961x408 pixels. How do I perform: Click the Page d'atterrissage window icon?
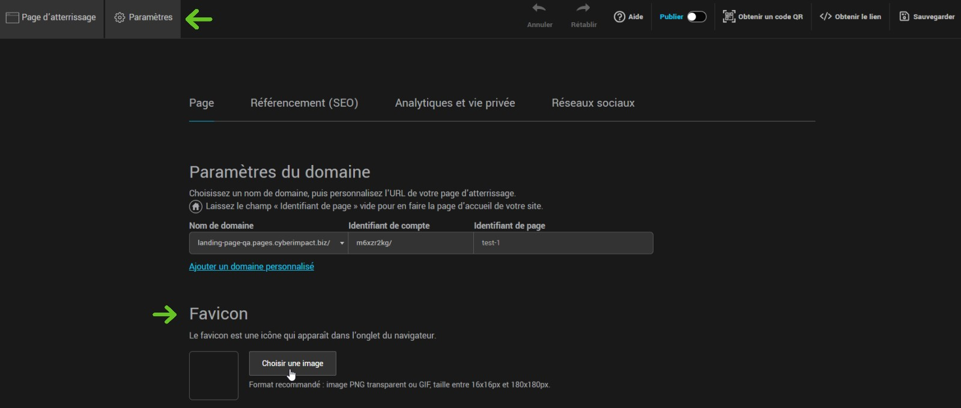[12, 17]
